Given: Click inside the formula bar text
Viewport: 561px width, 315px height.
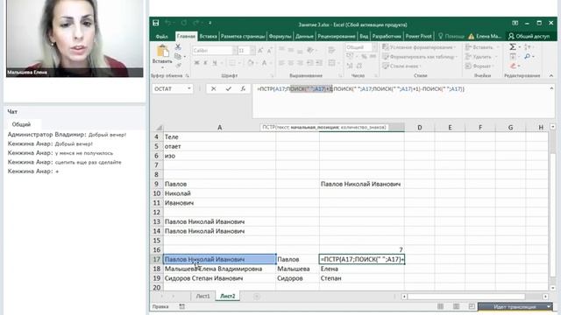Looking at the screenshot, I should coord(360,89).
